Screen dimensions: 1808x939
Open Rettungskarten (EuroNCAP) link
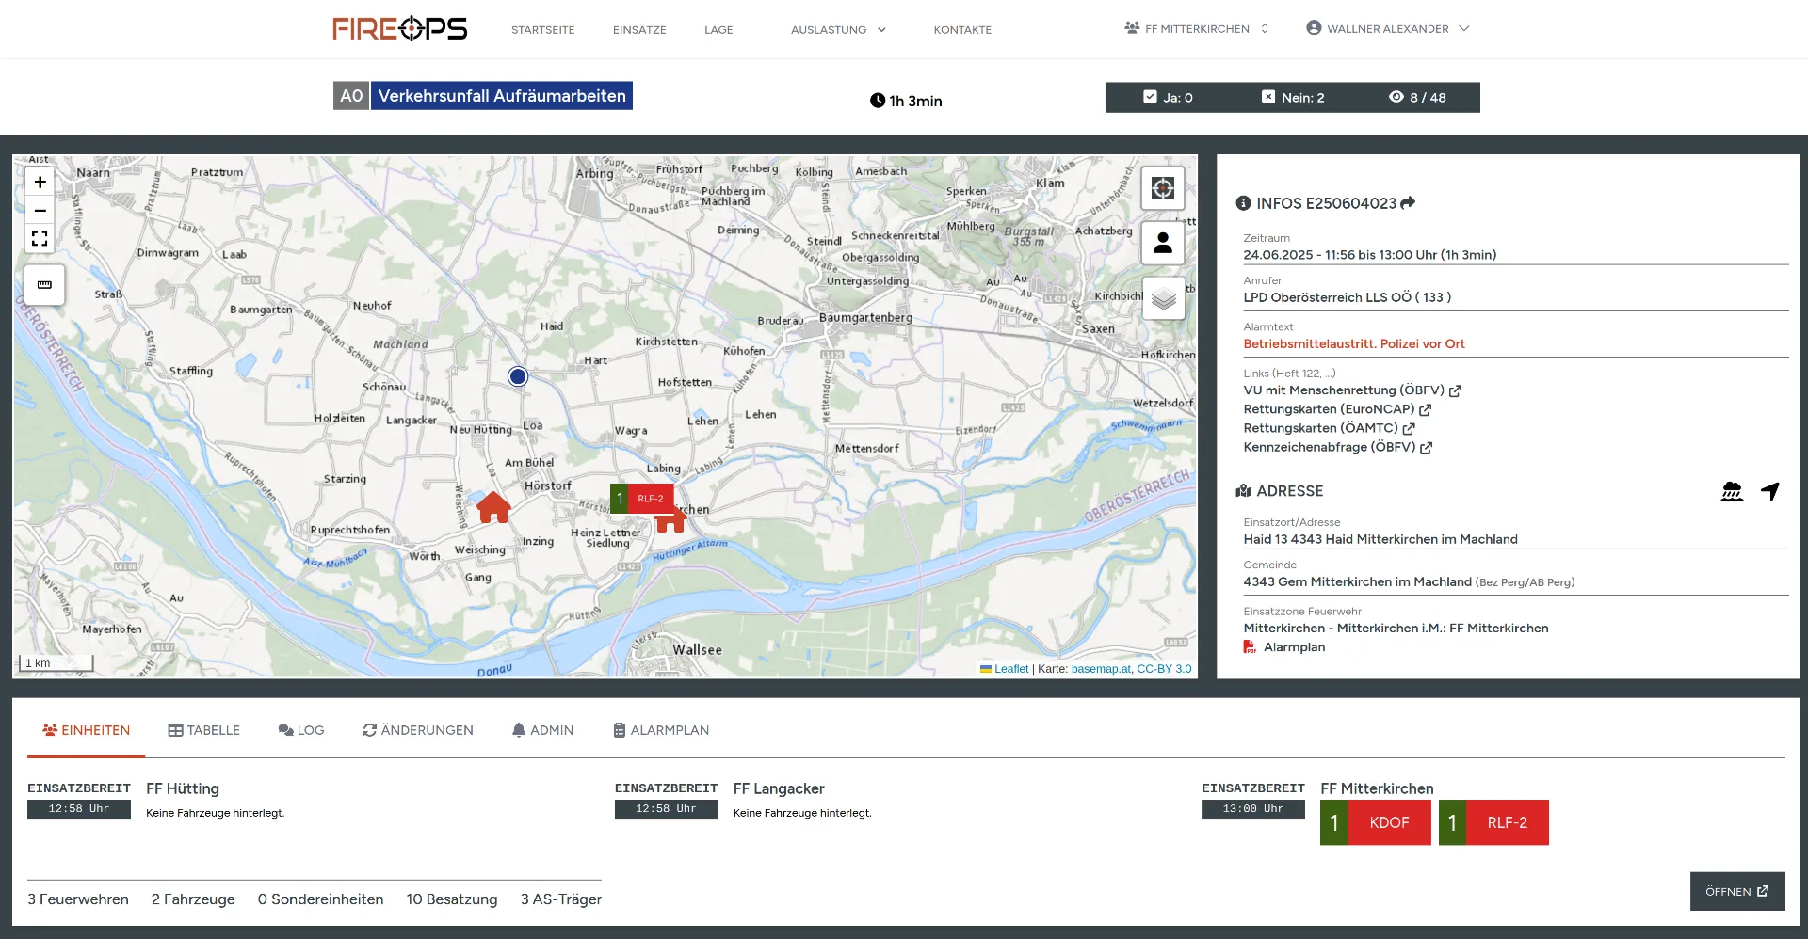(x=1337, y=409)
